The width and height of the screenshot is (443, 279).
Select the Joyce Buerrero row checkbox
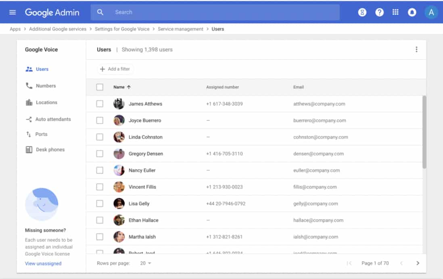pyautogui.click(x=100, y=120)
